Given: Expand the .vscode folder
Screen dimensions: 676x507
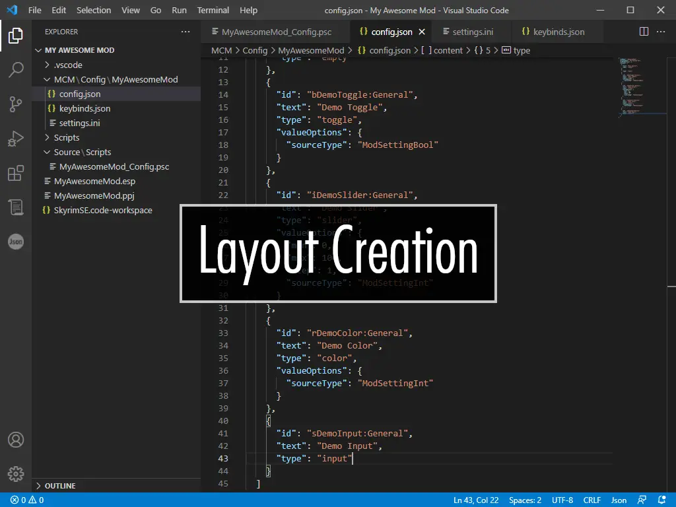Looking at the screenshot, I should tap(67, 65).
